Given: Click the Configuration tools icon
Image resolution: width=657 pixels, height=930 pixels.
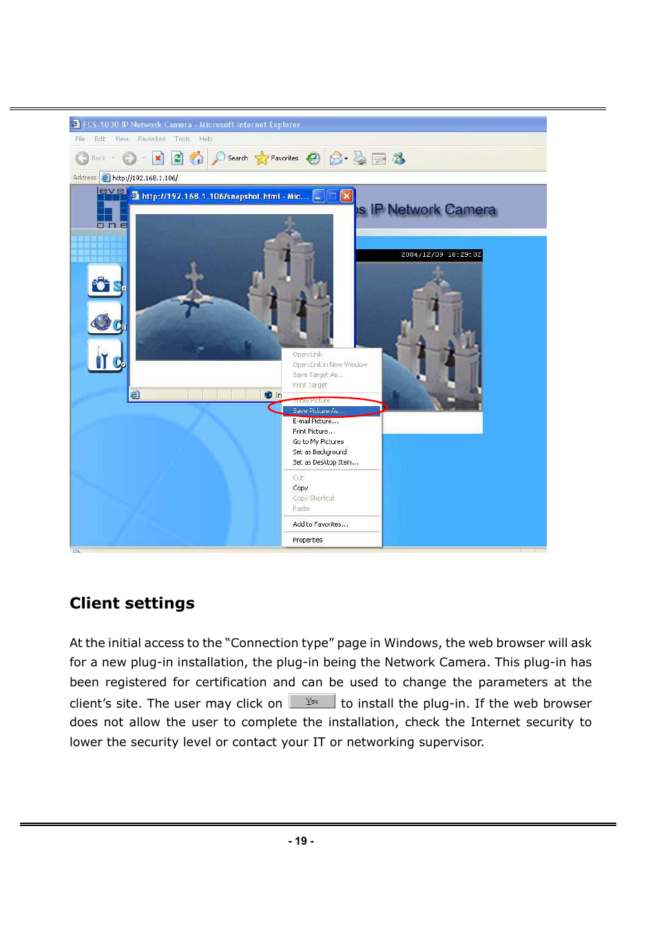Looking at the screenshot, I should pos(104,357).
